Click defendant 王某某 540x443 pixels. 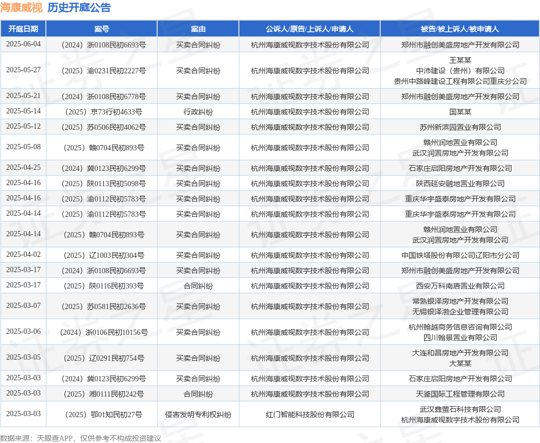460,60
